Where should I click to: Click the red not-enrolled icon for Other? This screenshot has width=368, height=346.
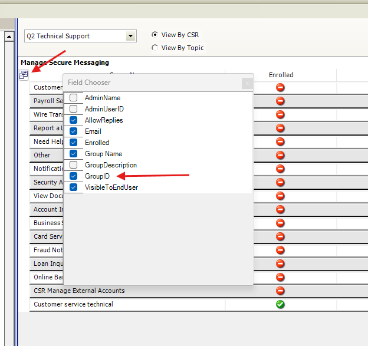pyautogui.click(x=280, y=155)
